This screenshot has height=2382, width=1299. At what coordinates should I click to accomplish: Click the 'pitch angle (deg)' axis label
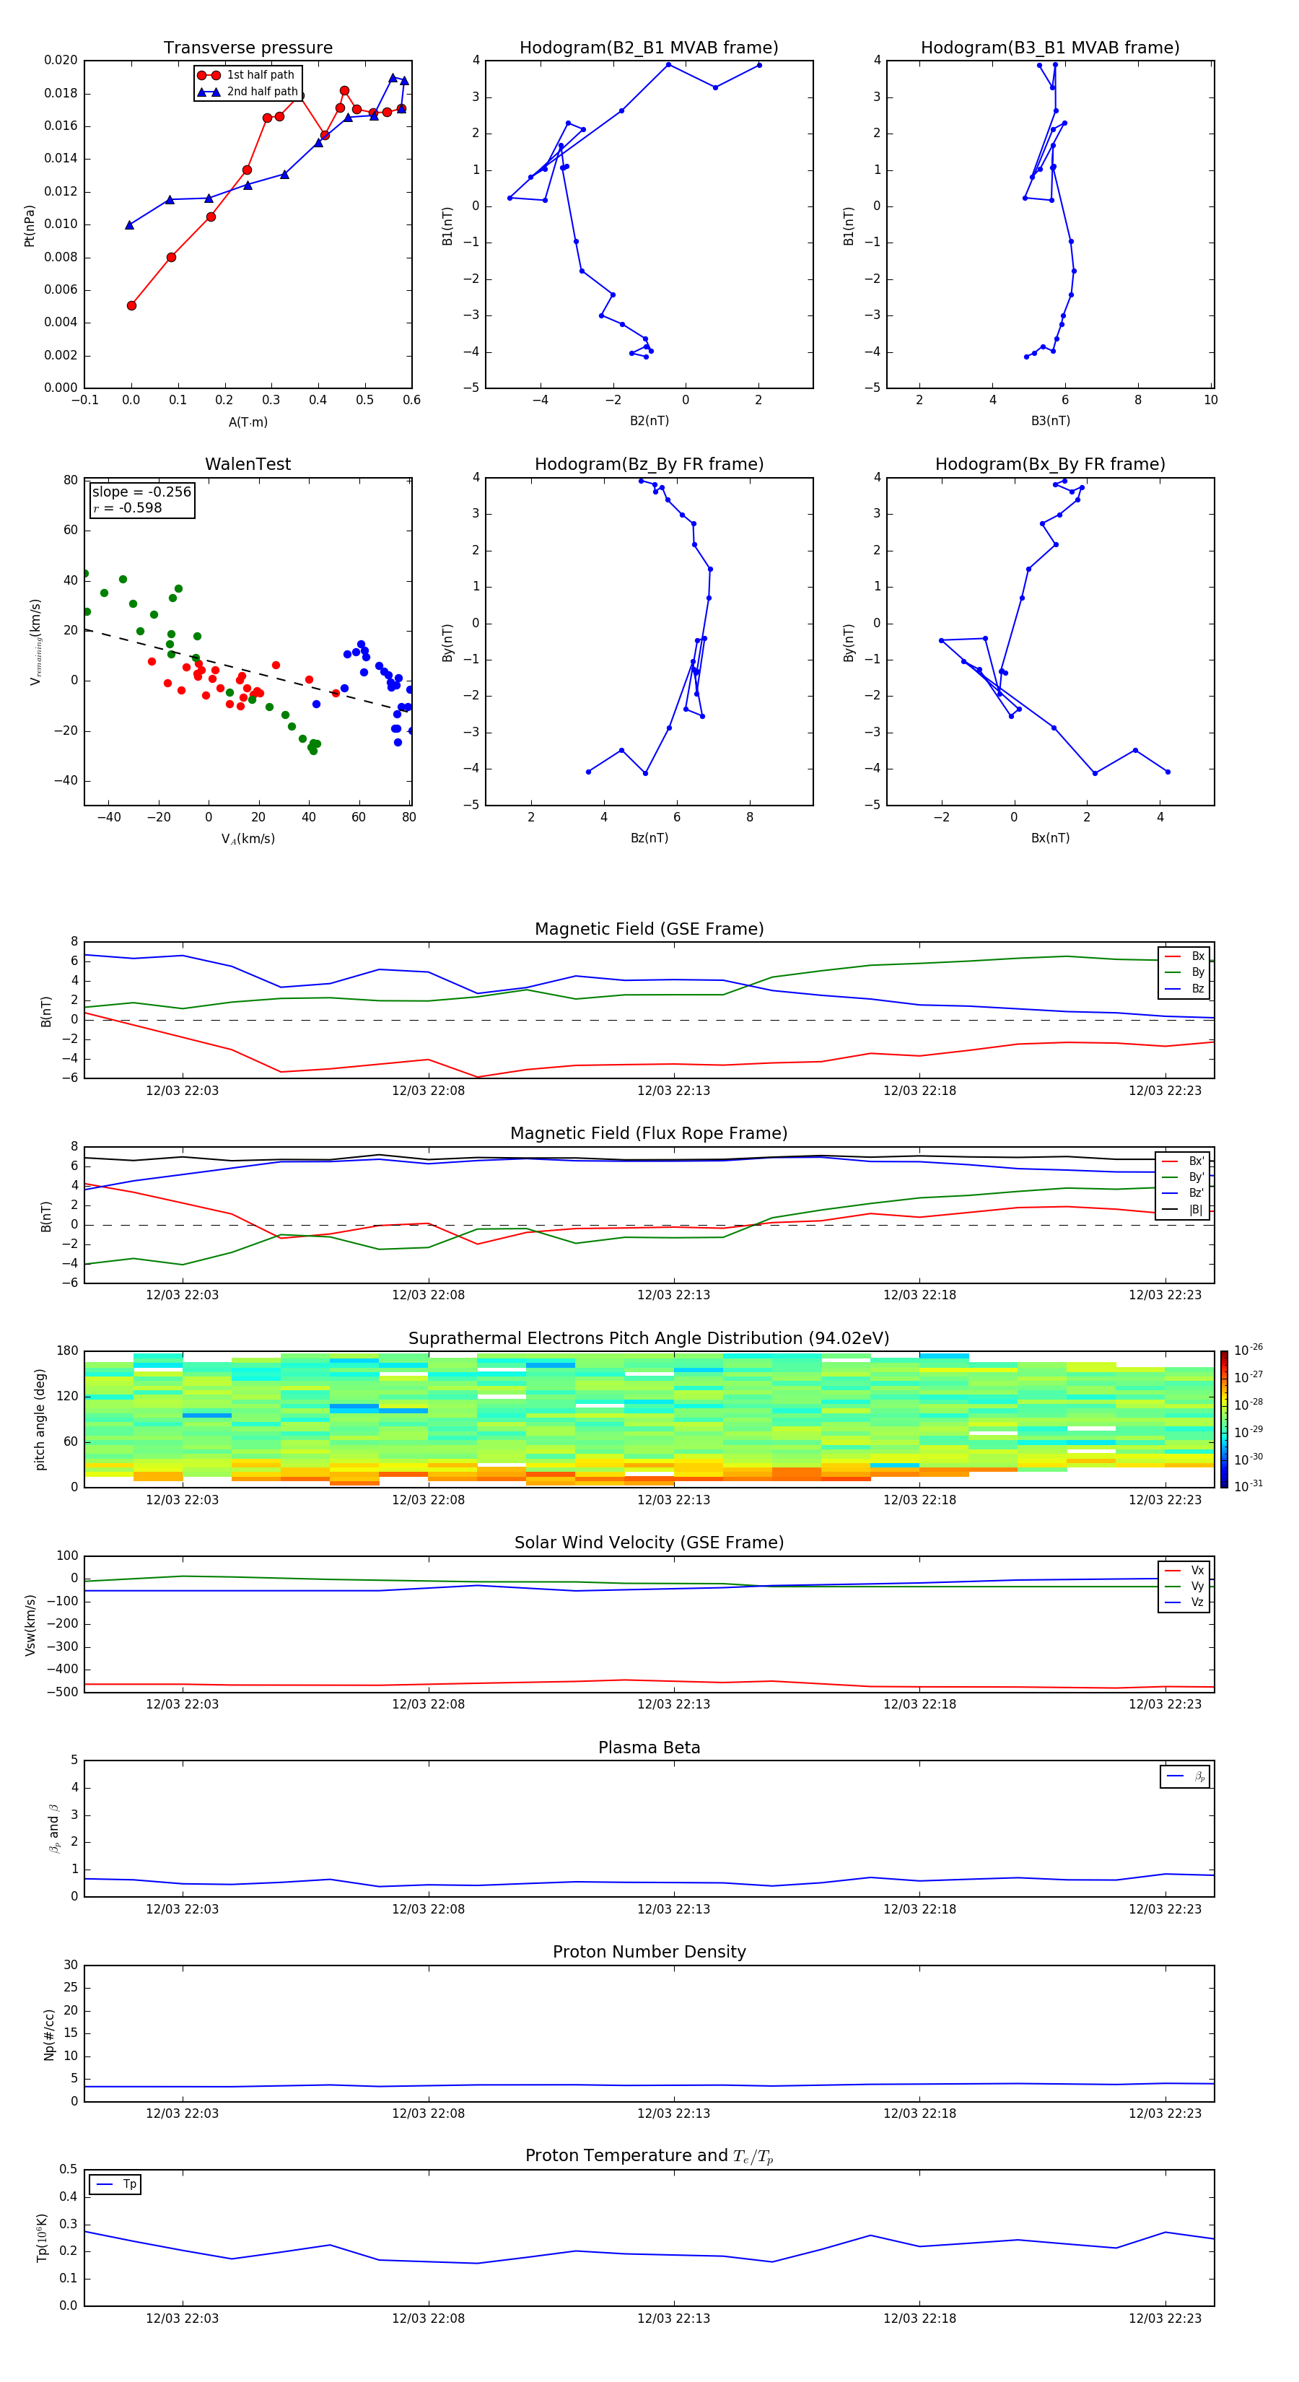click(x=40, y=1418)
